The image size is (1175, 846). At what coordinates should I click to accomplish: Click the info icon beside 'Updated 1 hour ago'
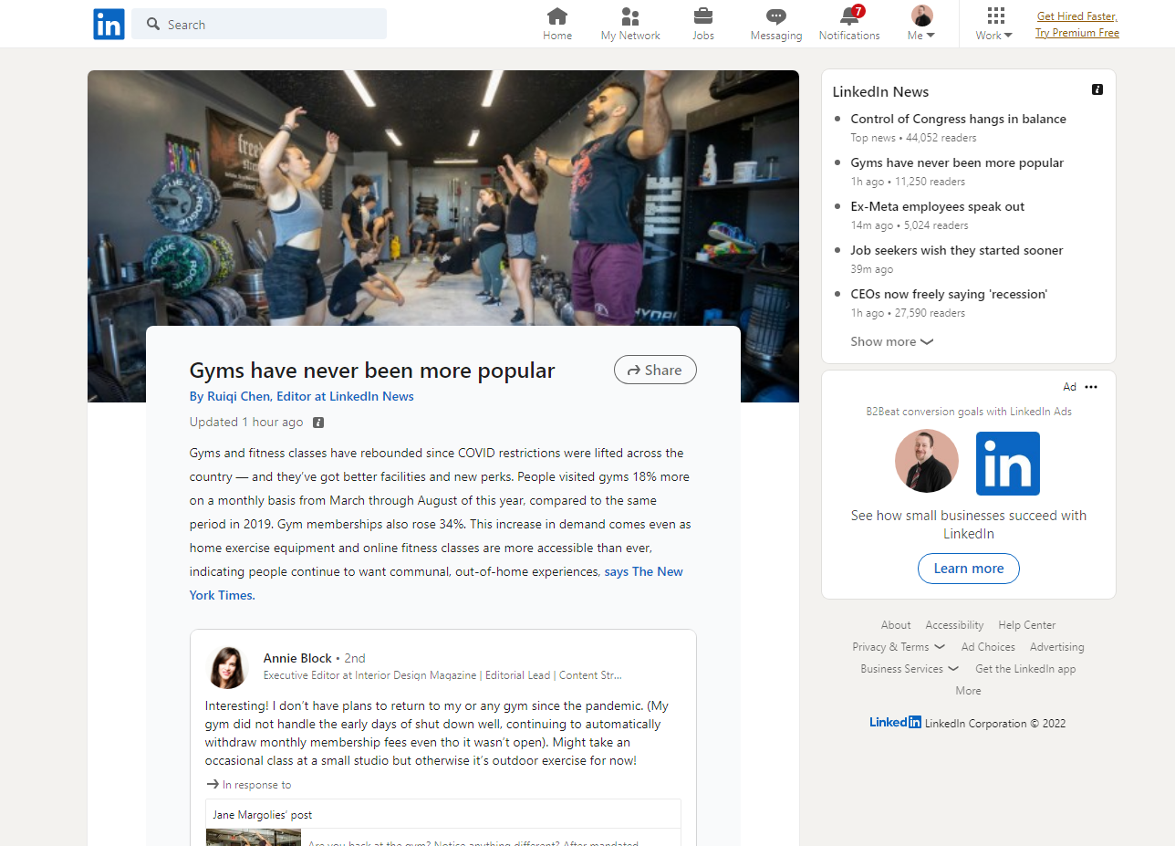(x=317, y=422)
